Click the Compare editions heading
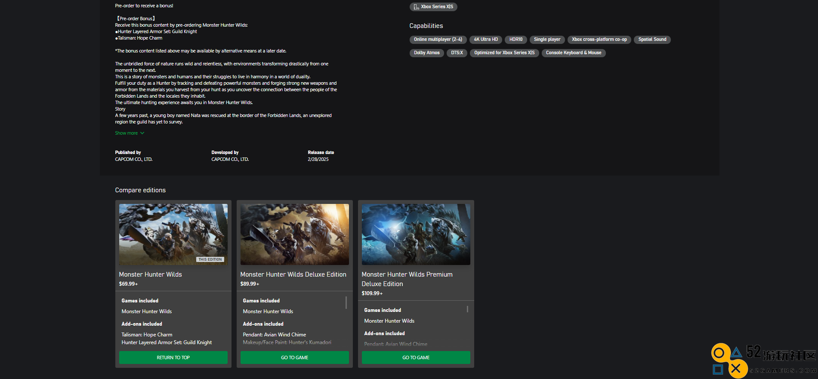This screenshot has width=818, height=379. pos(140,190)
